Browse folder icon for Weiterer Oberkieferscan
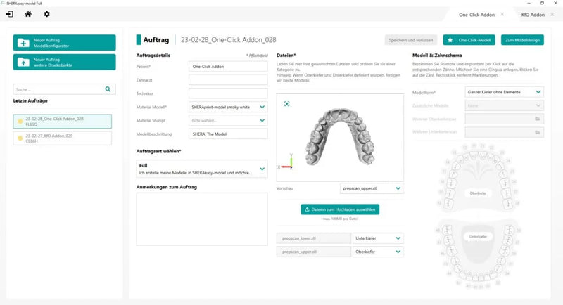This screenshot has width=563, height=305. click(538, 119)
